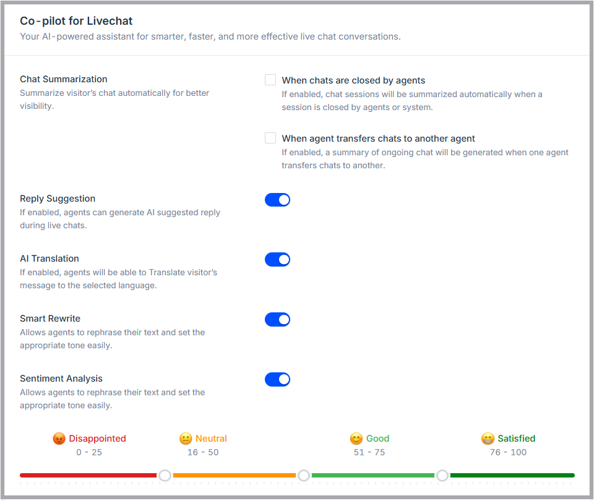
Task: Toggle the Smart Rewrite switch off
Action: (277, 319)
